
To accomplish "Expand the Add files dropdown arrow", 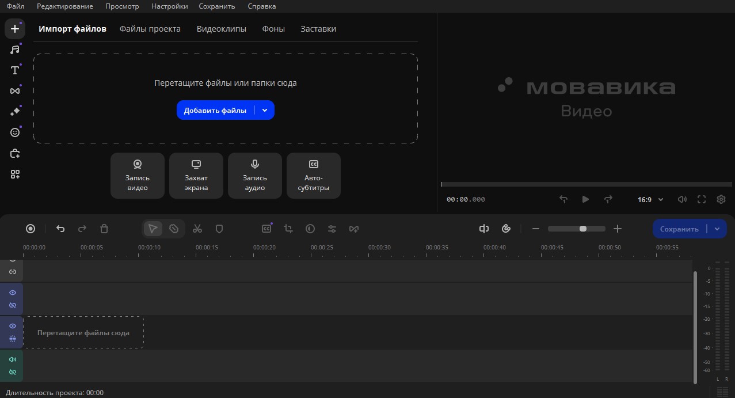I will 265,110.
